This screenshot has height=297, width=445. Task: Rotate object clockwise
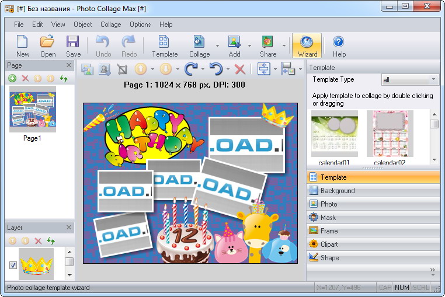[x=191, y=69]
